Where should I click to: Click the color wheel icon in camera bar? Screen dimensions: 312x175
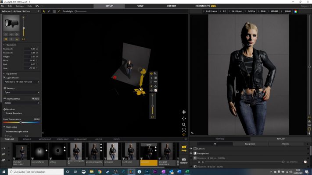coord(295,11)
